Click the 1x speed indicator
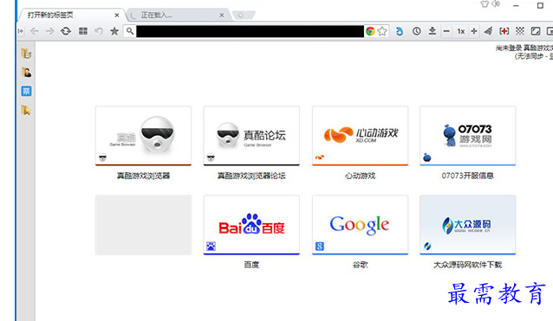This screenshot has width=553, height=321. pos(460,31)
